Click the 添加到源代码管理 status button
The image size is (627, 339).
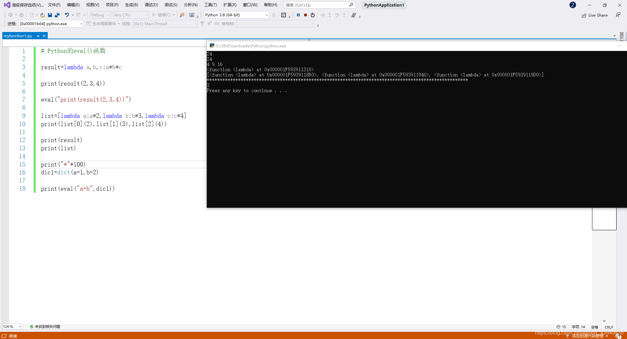coord(587,336)
